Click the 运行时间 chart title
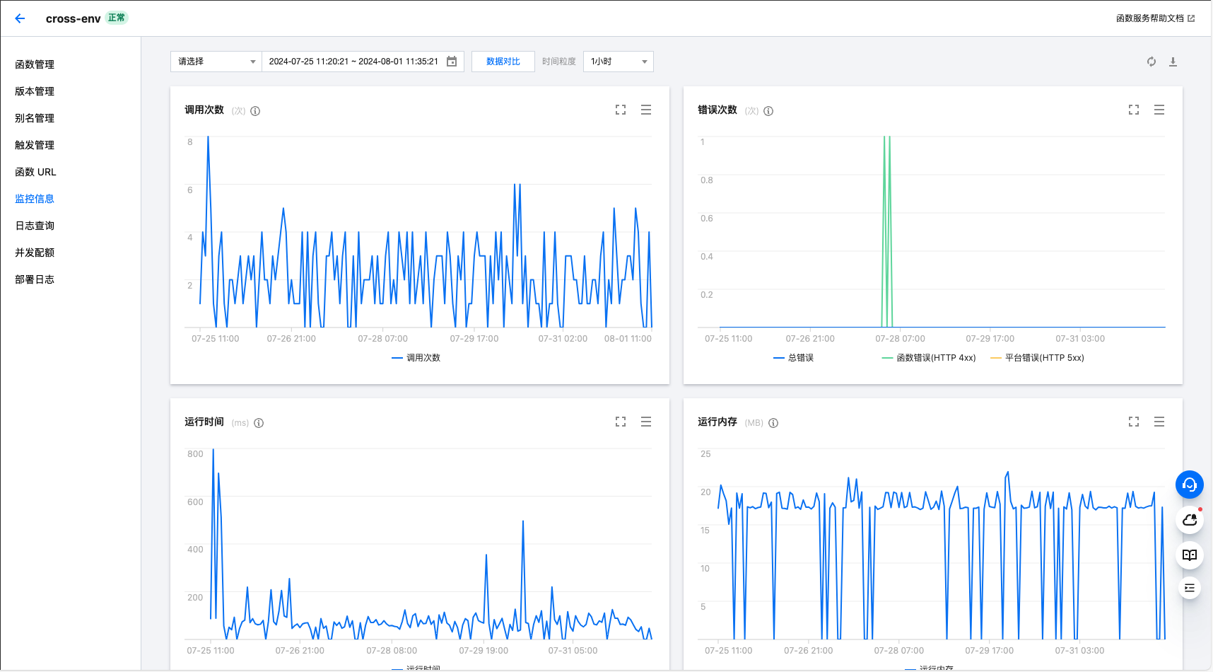Screen dimensions: 1213x672 tap(204, 422)
